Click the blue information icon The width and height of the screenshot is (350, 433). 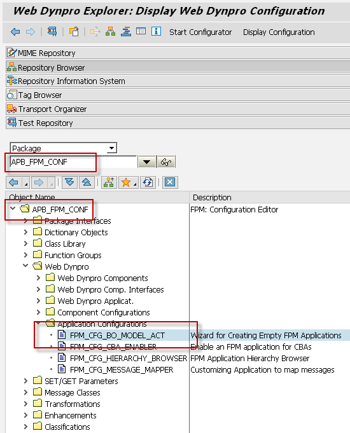(156, 32)
